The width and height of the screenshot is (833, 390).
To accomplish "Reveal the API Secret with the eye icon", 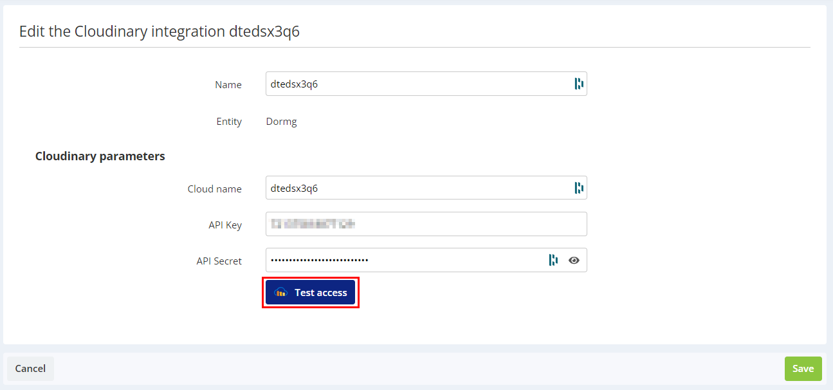I will coord(574,260).
